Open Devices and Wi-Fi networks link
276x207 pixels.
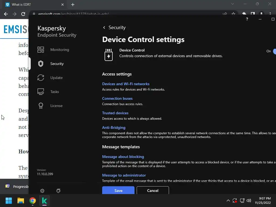point(126,84)
